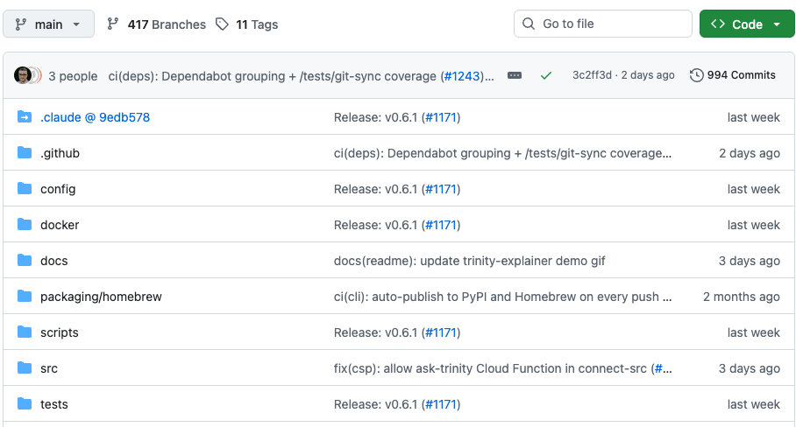Open the docker folder
The width and height of the screenshot is (796, 427).
(60, 225)
